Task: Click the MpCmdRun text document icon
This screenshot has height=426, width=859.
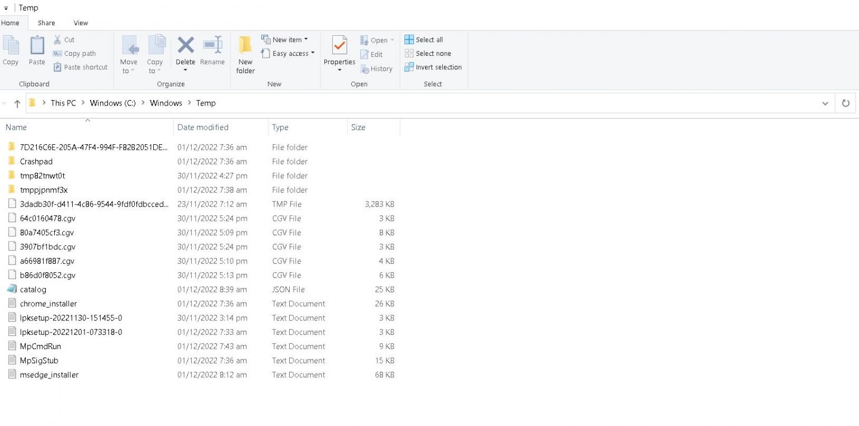Action: (12, 346)
